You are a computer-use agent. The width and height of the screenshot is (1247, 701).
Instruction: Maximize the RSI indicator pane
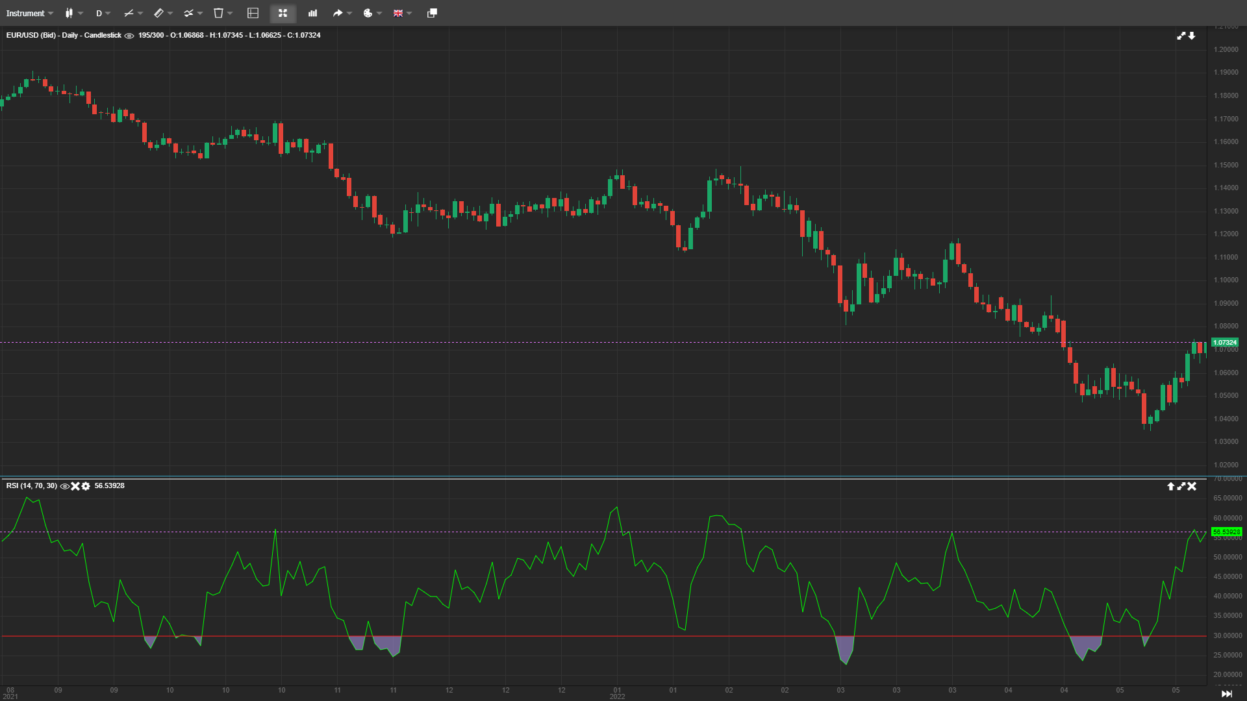(x=1181, y=486)
